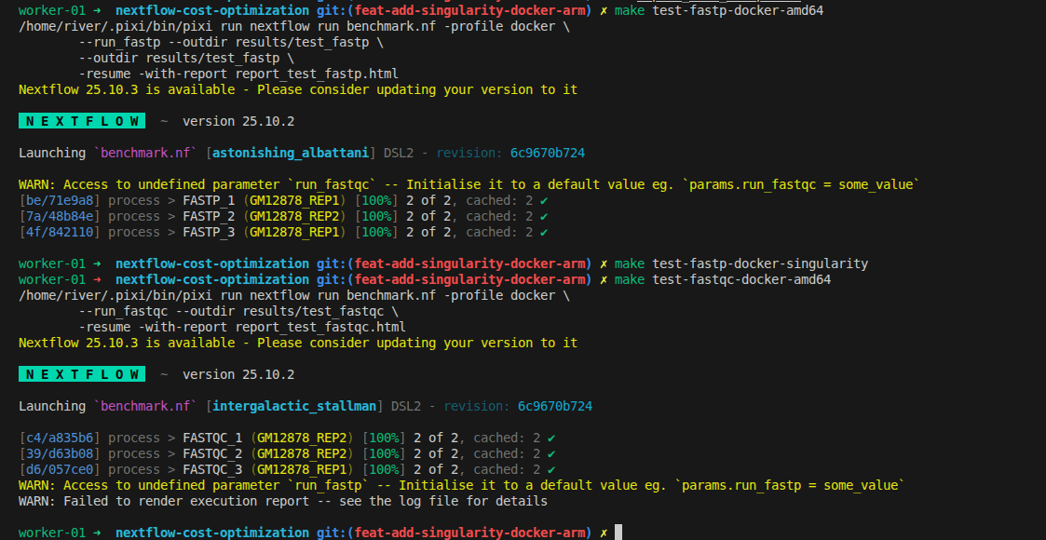
Task: Select the benchmark.nf script name
Action: 147,152
